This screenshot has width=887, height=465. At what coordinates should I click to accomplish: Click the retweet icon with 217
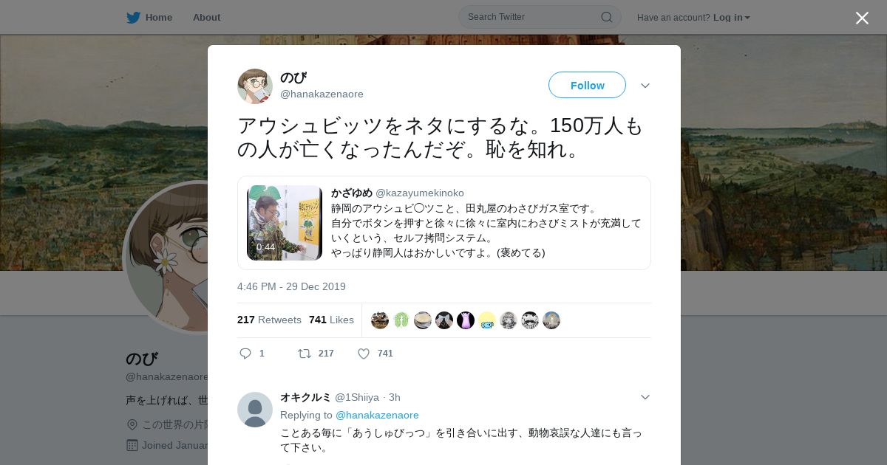pos(305,354)
